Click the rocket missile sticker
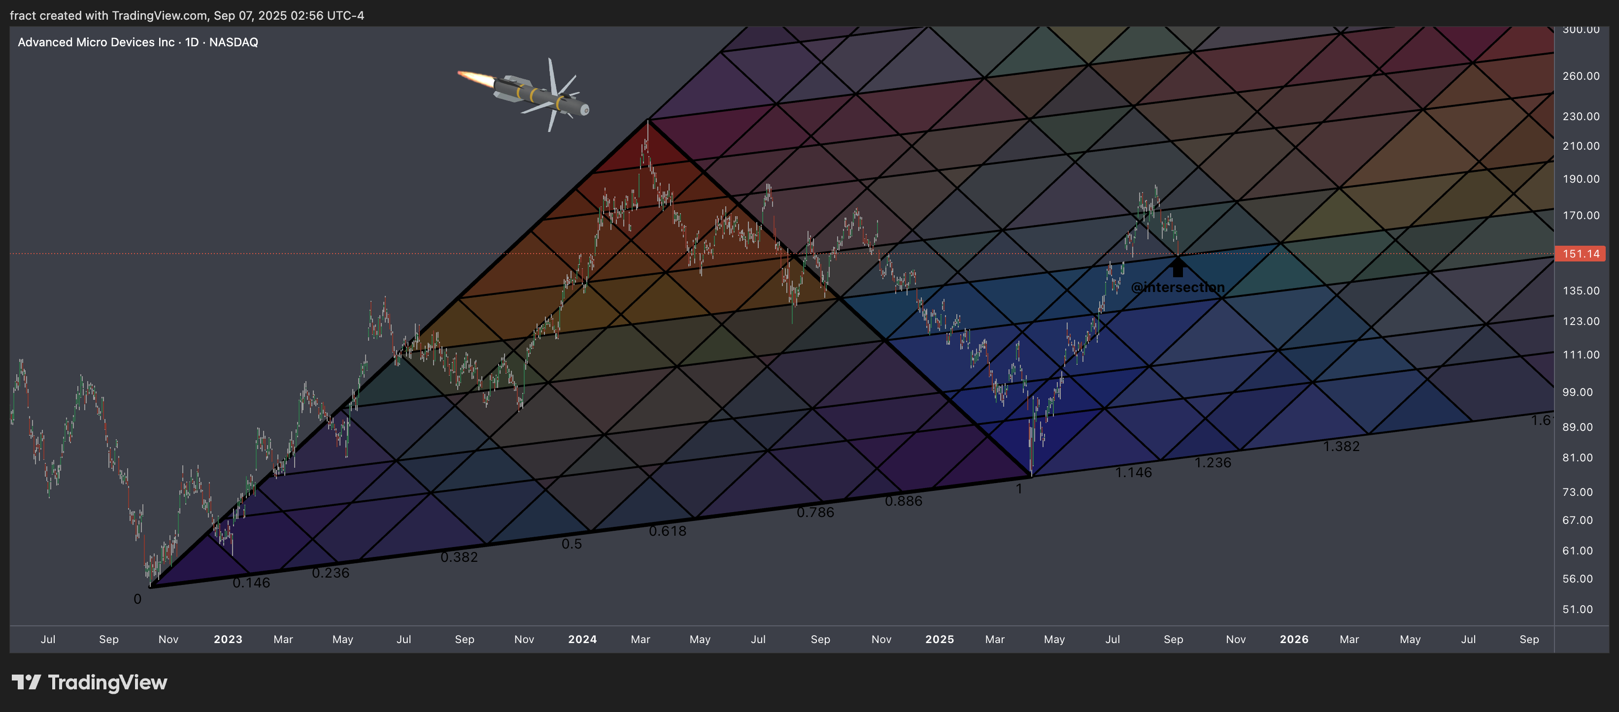1619x712 pixels. tap(524, 95)
